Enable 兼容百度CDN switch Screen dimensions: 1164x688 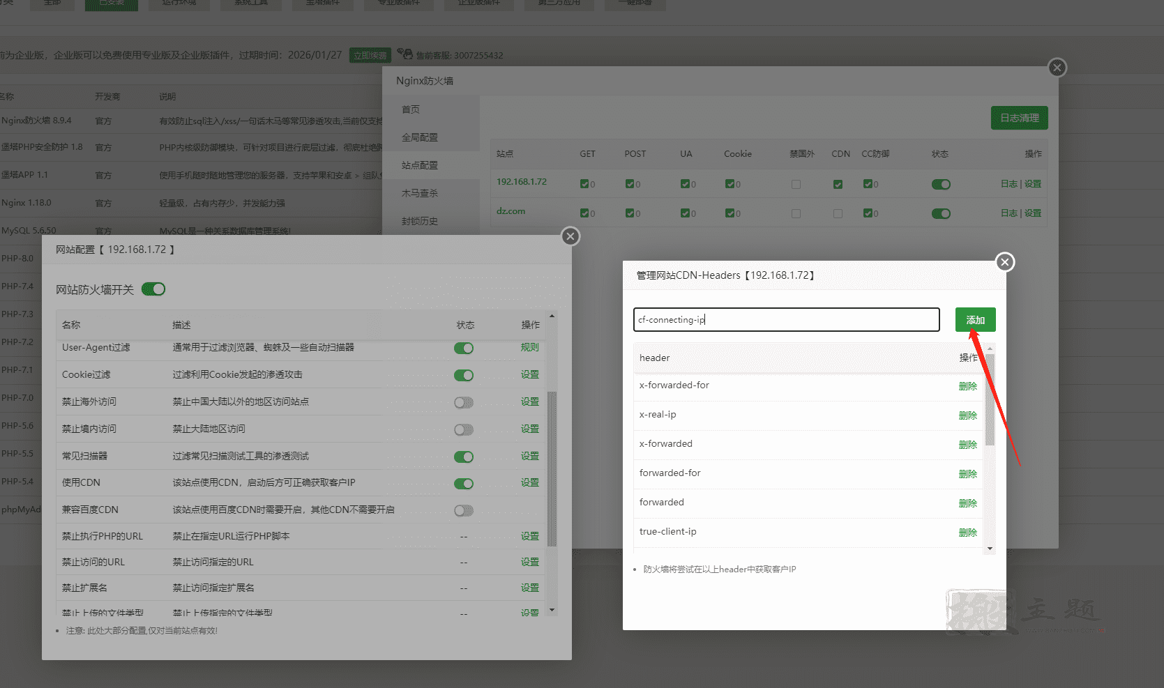(x=464, y=510)
